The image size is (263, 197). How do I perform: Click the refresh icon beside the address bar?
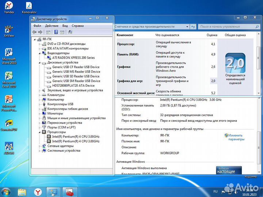[x=193, y=27]
